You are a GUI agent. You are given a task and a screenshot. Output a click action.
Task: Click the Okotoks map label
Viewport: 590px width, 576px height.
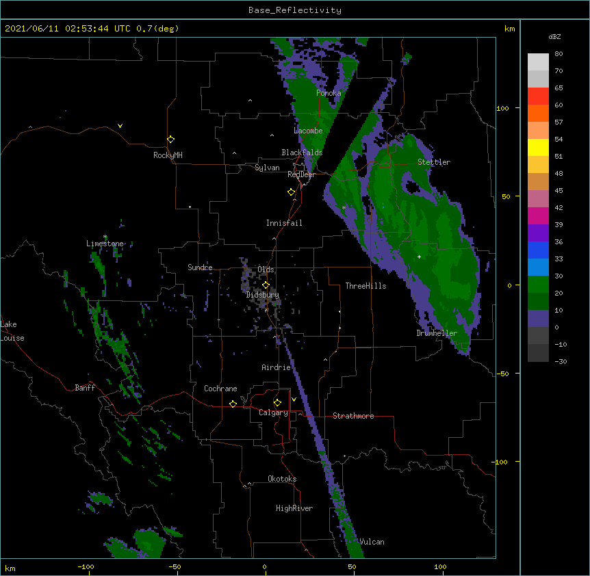pos(282,479)
